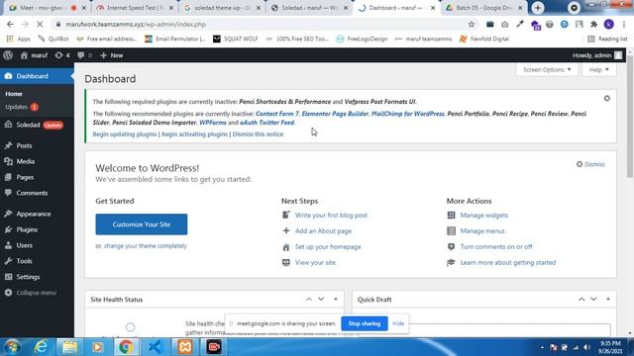Open the comments bubble in admin bar
The image size is (634, 356).
coord(84,55)
